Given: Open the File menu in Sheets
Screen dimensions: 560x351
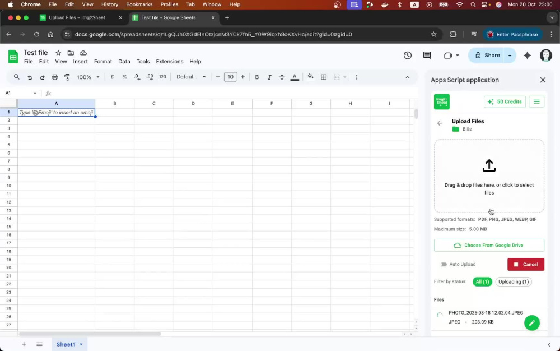Looking at the screenshot, I should [28, 62].
